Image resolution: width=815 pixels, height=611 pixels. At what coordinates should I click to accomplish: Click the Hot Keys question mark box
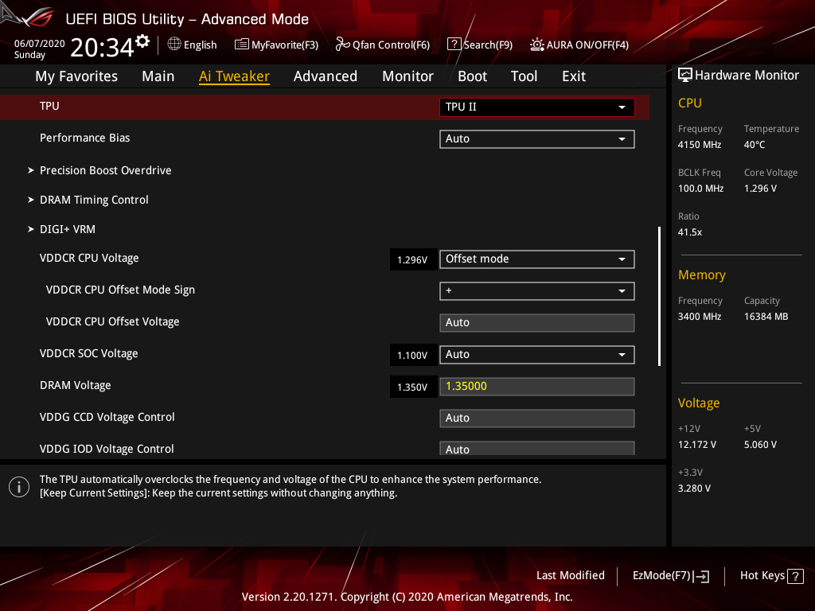795,576
